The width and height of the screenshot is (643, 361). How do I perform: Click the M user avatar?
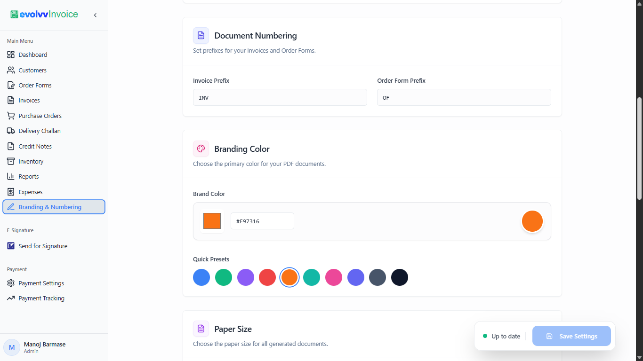pyautogui.click(x=12, y=347)
